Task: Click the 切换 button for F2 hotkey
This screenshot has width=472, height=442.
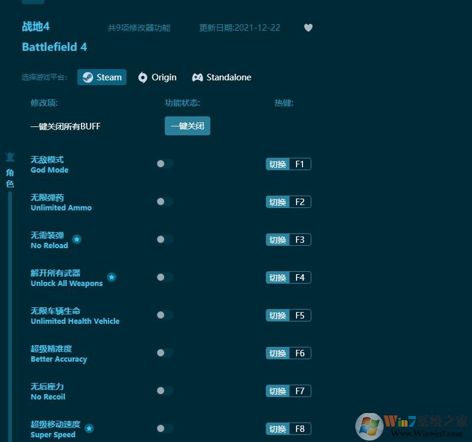Action: [278, 201]
